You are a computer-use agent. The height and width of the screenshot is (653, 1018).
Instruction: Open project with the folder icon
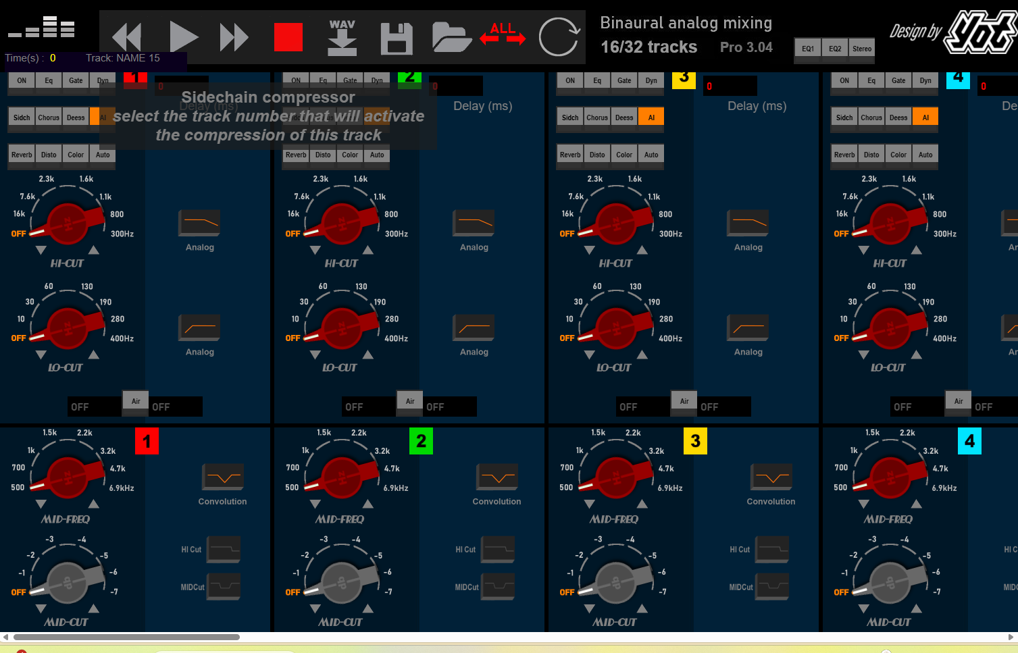pos(451,37)
